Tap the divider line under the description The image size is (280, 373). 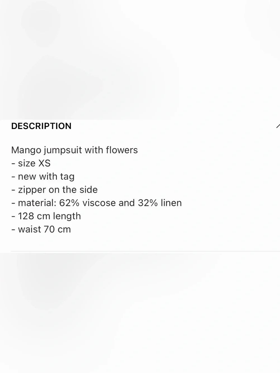pos(145,251)
